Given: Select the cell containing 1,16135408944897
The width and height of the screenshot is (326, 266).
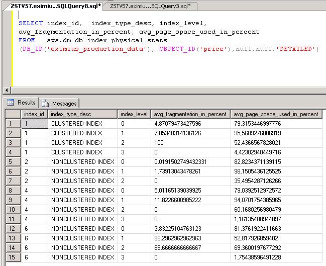Looking at the screenshot, I should pyautogui.click(x=257, y=219).
